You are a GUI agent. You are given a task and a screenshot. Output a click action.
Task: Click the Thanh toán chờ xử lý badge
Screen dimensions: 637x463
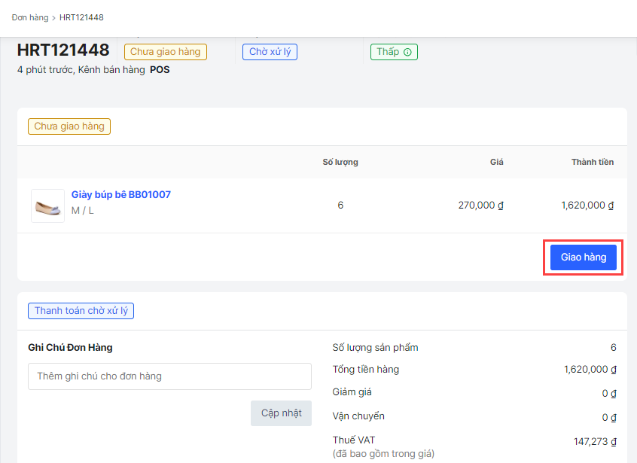pyautogui.click(x=81, y=311)
